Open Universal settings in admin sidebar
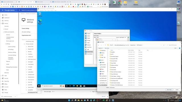This screenshot has width=182, height=102. tap(12, 55)
